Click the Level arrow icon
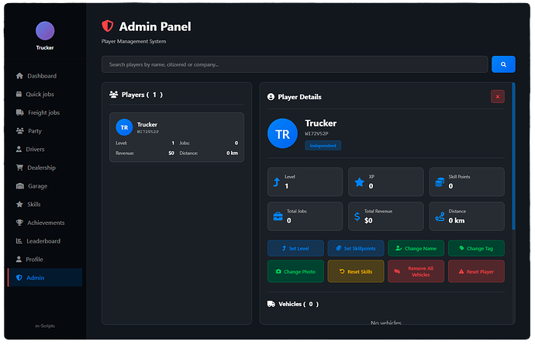Image resolution: width=535 pixels, height=345 pixels. tap(277, 182)
